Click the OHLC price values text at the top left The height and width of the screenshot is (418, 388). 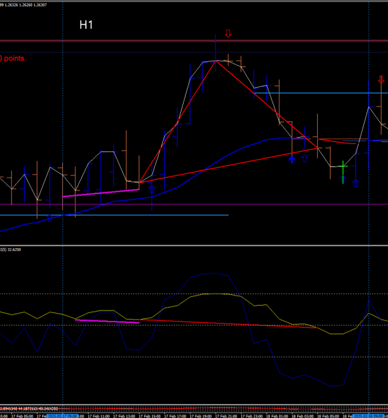[x=23, y=5]
